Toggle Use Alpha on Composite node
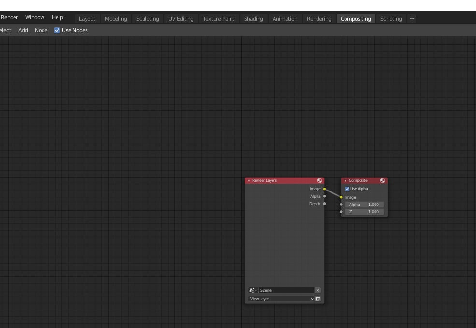 click(x=347, y=189)
